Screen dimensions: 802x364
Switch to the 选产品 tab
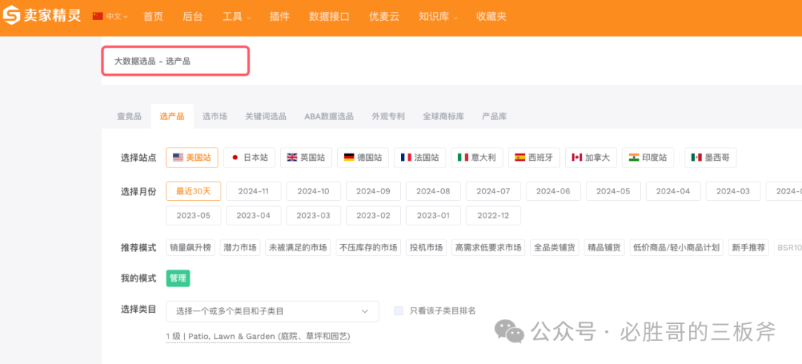(x=172, y=116)
